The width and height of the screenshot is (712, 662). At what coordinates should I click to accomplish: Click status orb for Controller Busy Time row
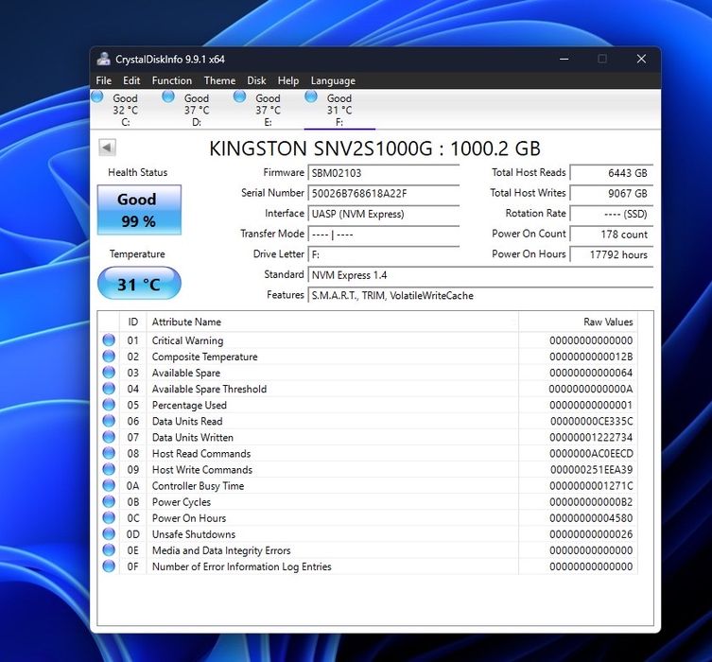click(x=109, y=485)
